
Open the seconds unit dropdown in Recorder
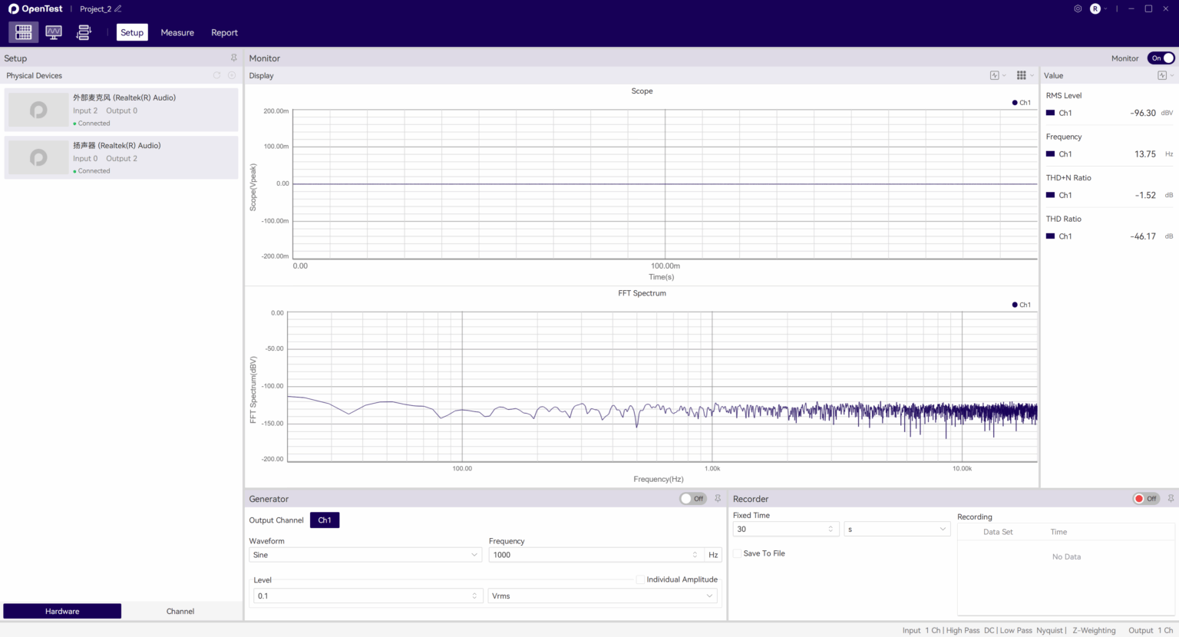(x=897, y=528)
